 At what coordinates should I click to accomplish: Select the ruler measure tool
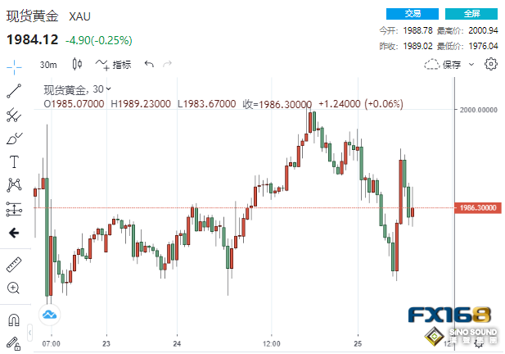(x=13, y=264)
